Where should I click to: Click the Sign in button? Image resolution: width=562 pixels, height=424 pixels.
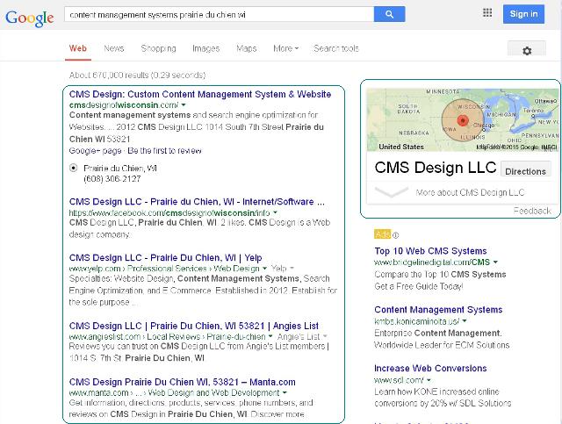coord(523,14)
